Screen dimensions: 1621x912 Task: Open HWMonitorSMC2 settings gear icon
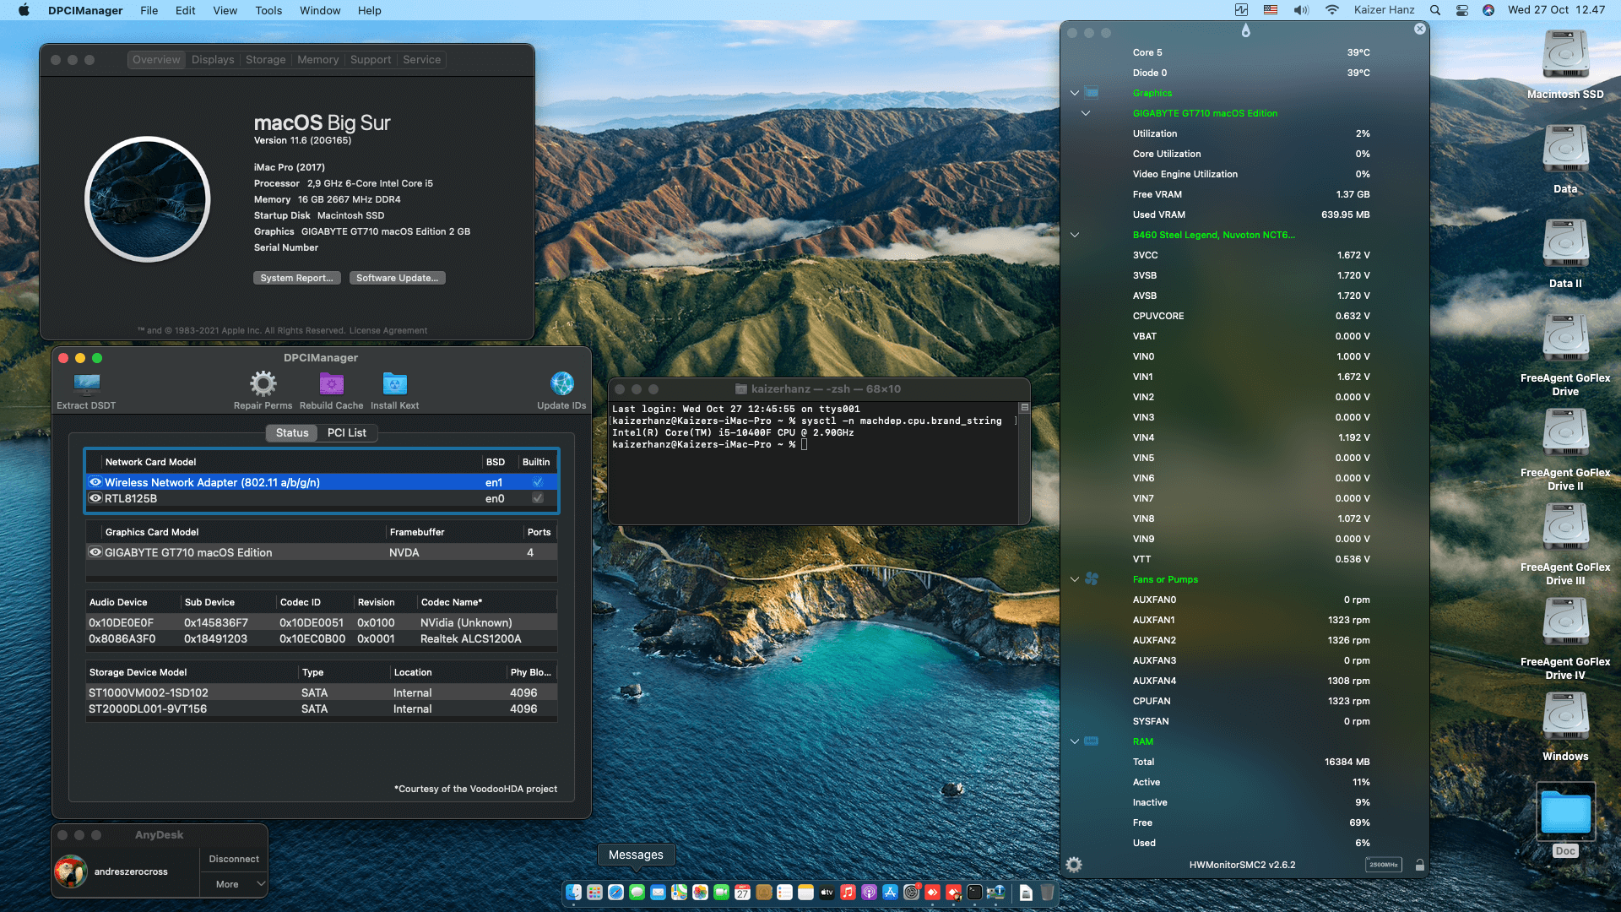click(x=1074, y=865)
